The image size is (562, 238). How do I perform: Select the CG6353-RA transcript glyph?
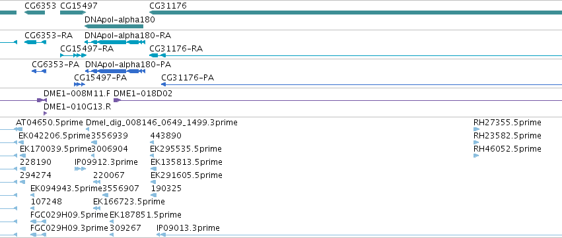click(35, 42)
